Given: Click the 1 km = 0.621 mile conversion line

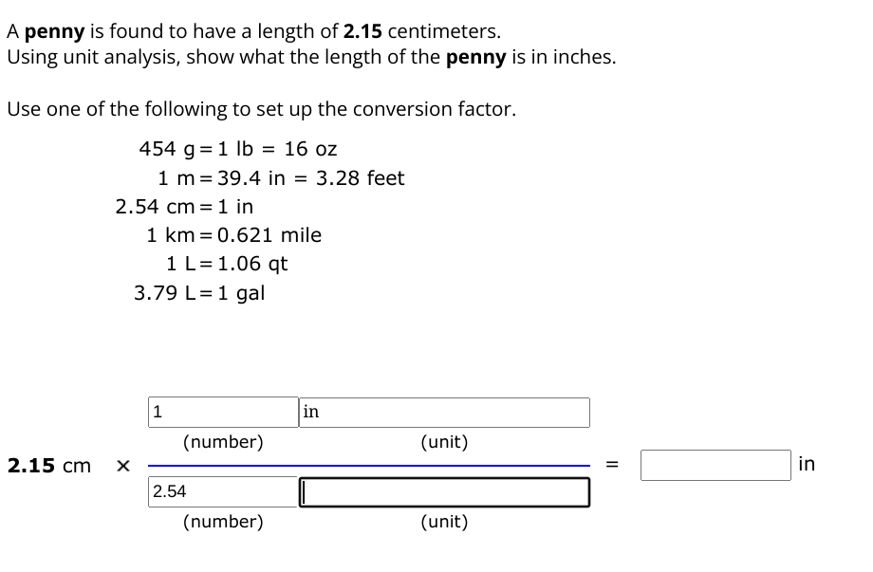Looking at the screenshot, I should [233, 235].
